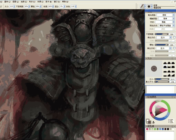
Task: Open the 窗口 Window menu
Action: tap(57, 2)
